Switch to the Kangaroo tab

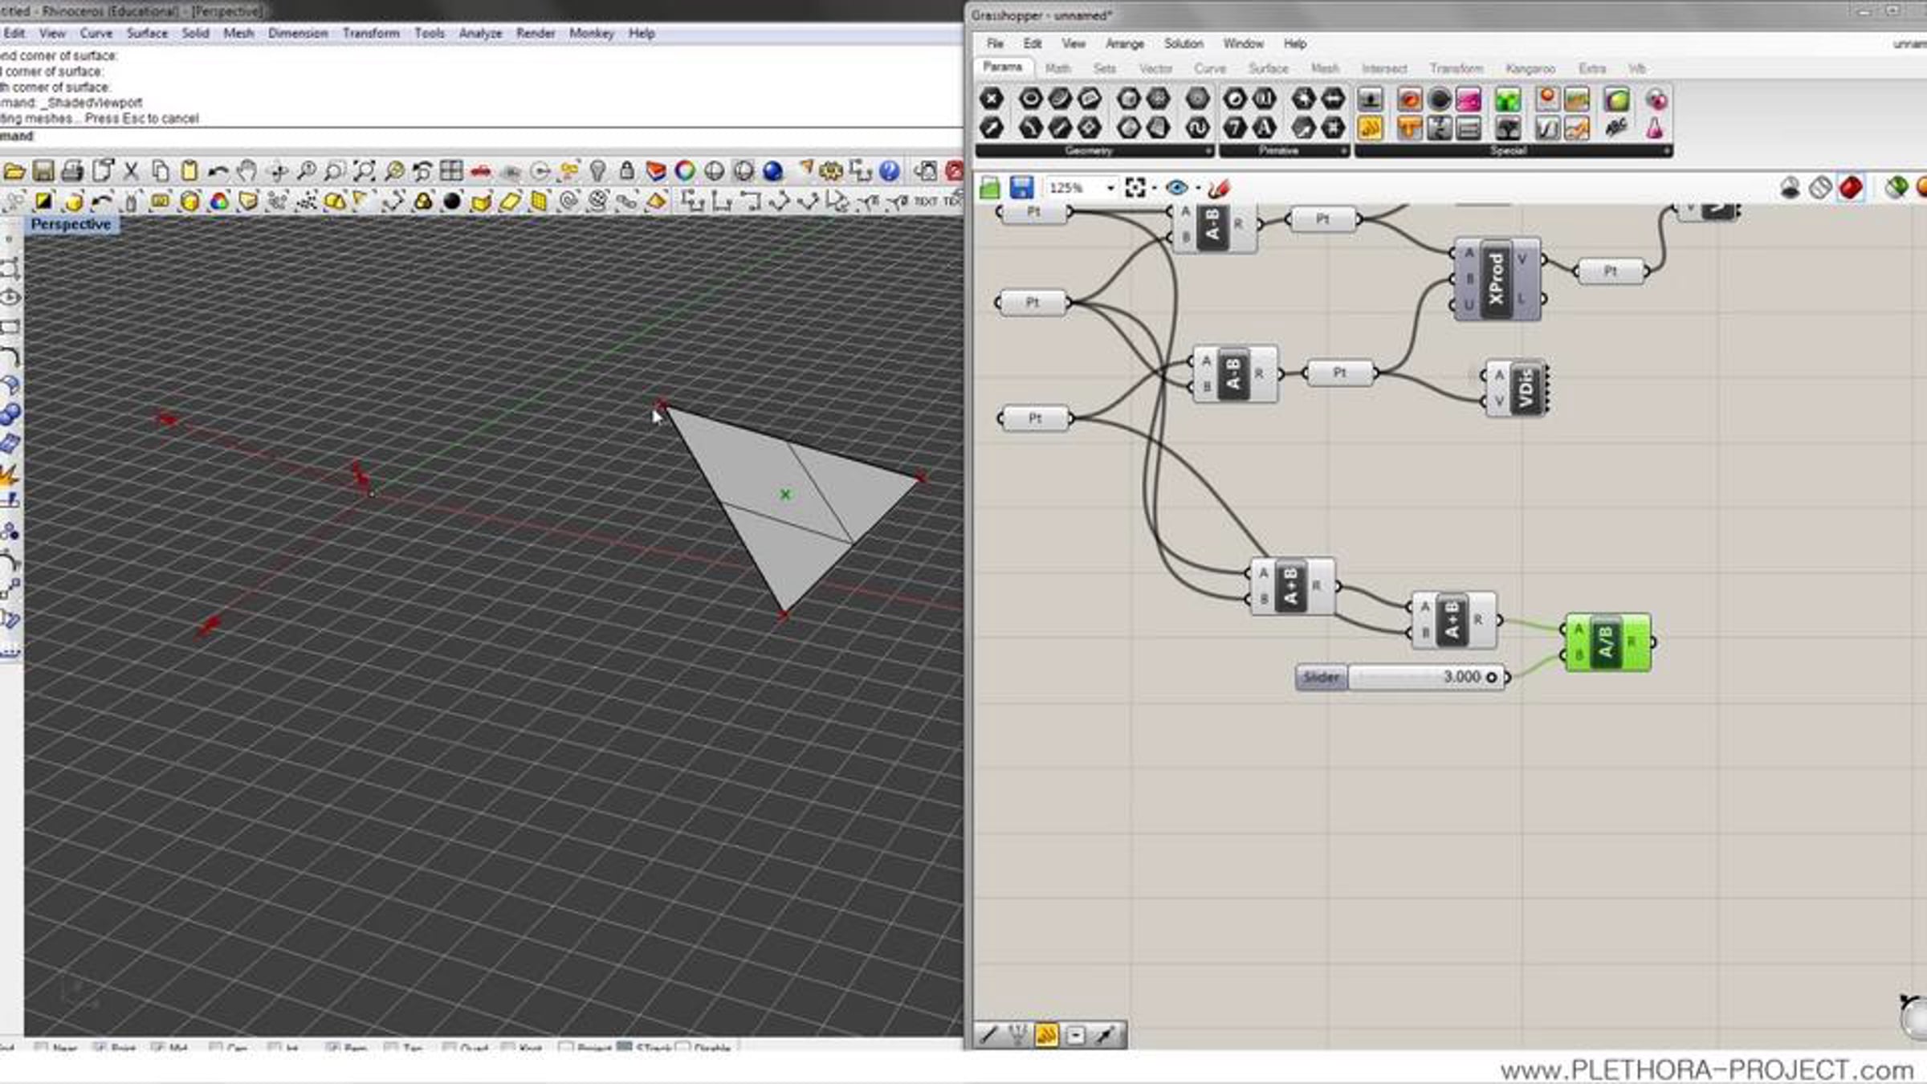[x=1530, y=68]
